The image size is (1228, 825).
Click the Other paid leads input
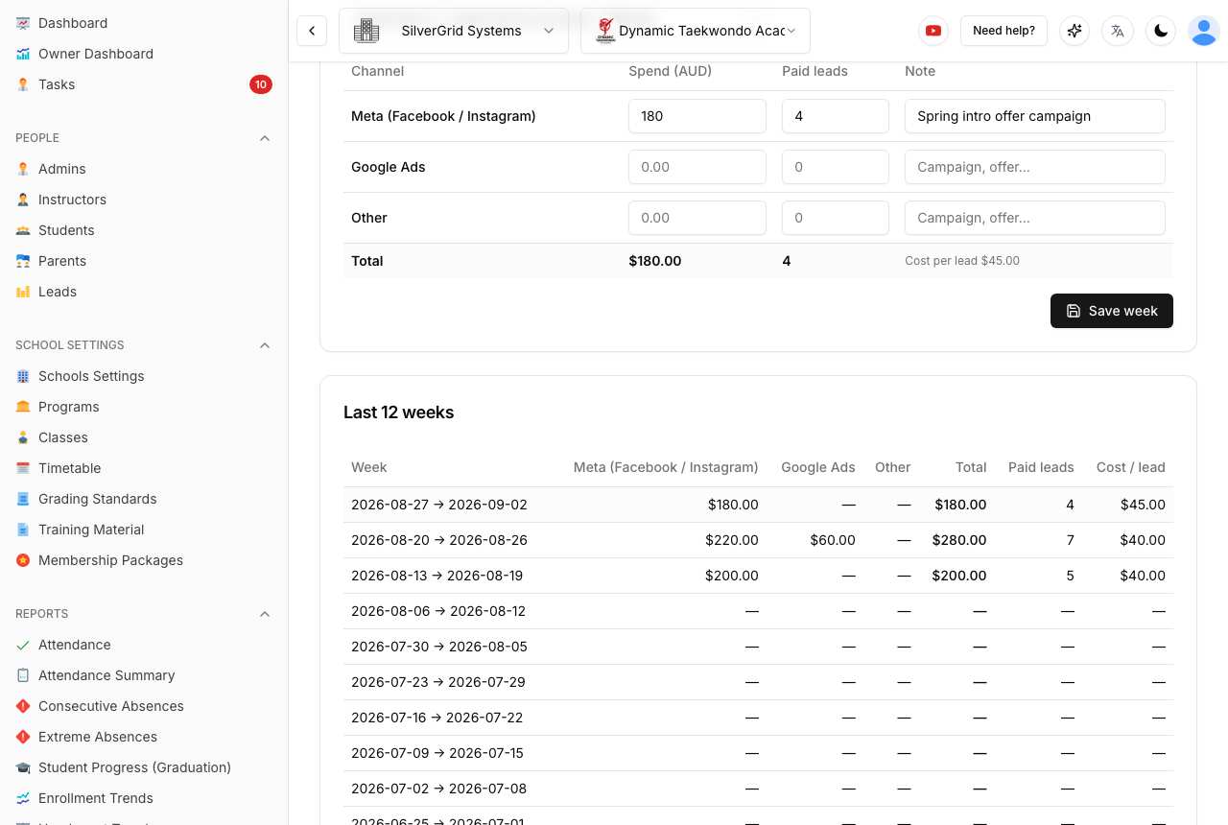[836, 218]
